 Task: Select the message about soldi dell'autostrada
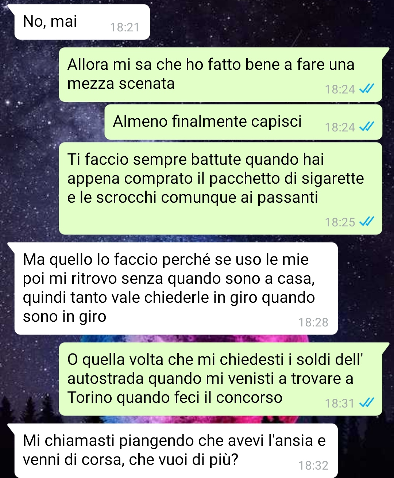tap(220, 379)
